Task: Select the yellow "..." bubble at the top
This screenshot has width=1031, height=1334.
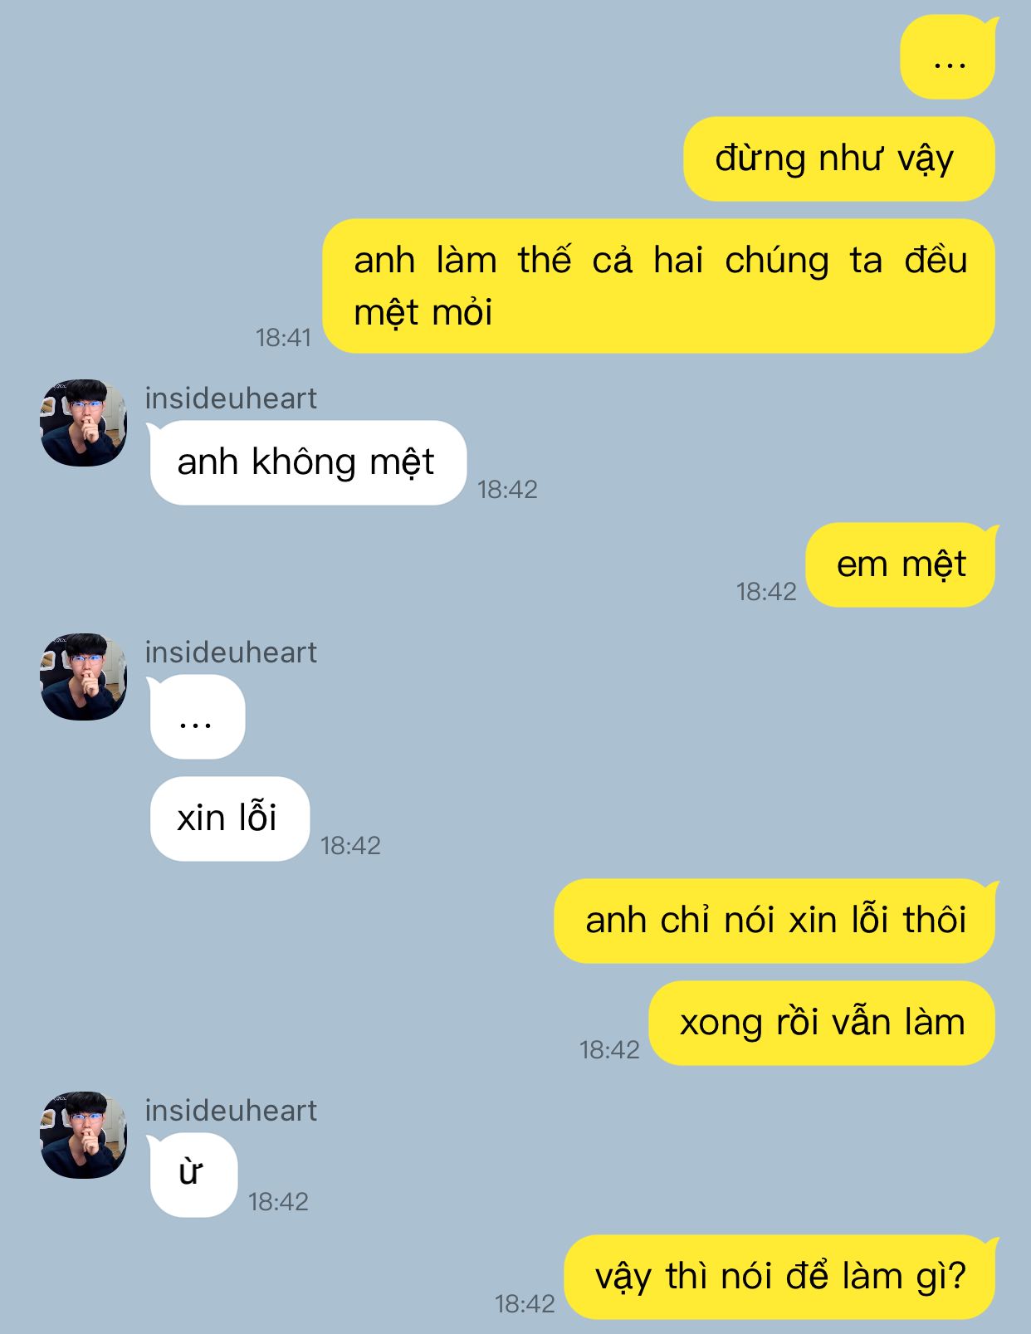Action: (948, 57)
